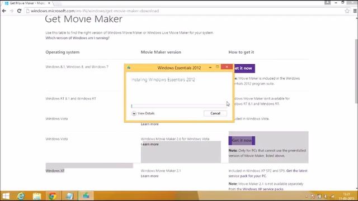358x201 pixels.
Task: Close the Get Movie Maker tab
Action: point(49,3)
